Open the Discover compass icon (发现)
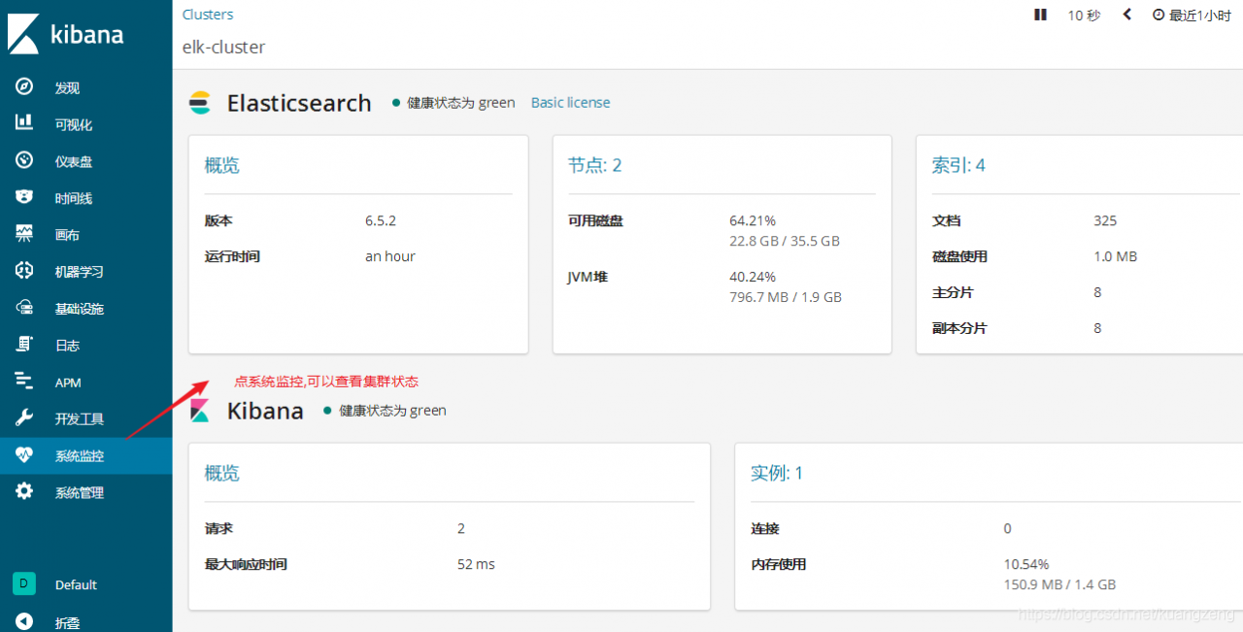The width and height of the screenshot is (1243, 632). point(24,86)
